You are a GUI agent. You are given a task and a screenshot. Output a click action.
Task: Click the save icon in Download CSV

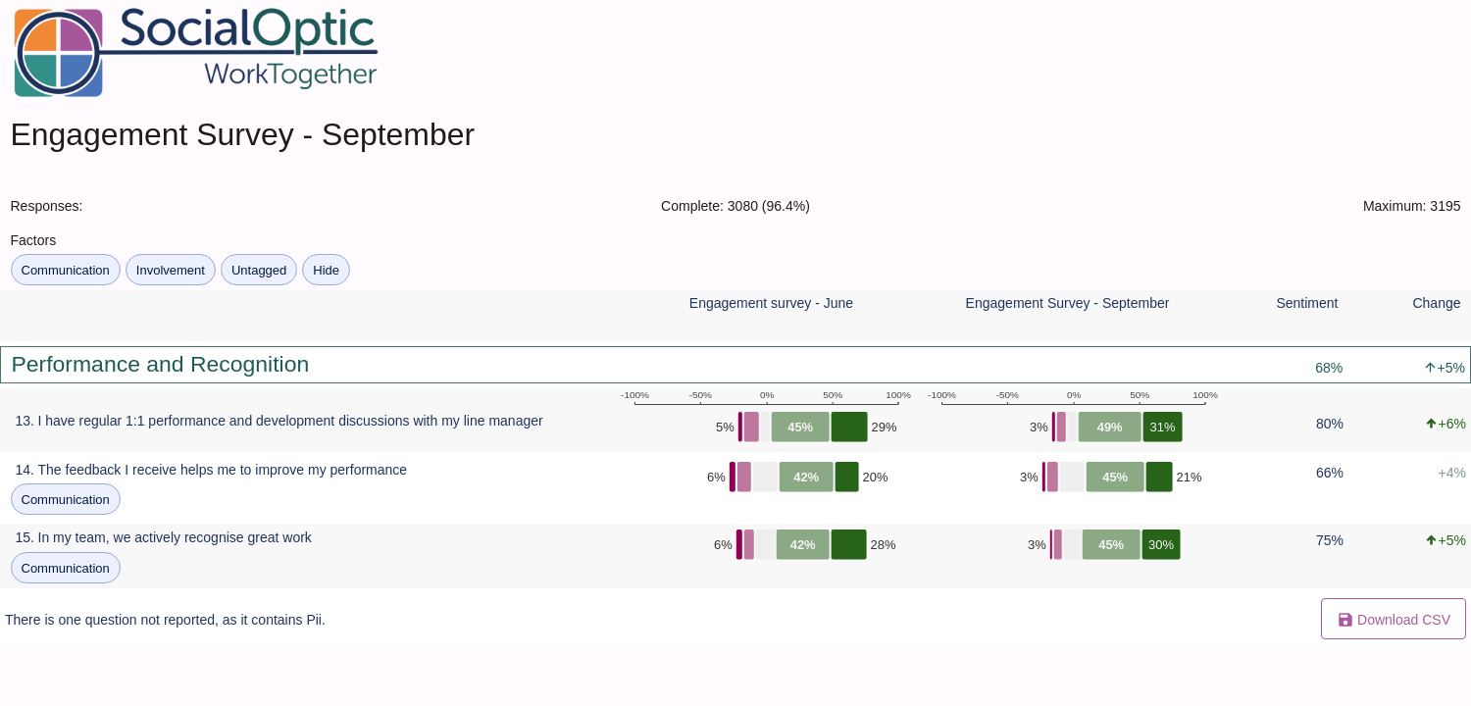pos(1345,620)
